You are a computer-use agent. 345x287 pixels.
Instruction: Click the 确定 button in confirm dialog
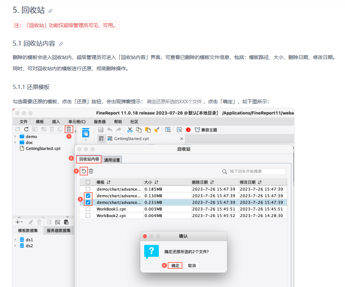point(175,266)
